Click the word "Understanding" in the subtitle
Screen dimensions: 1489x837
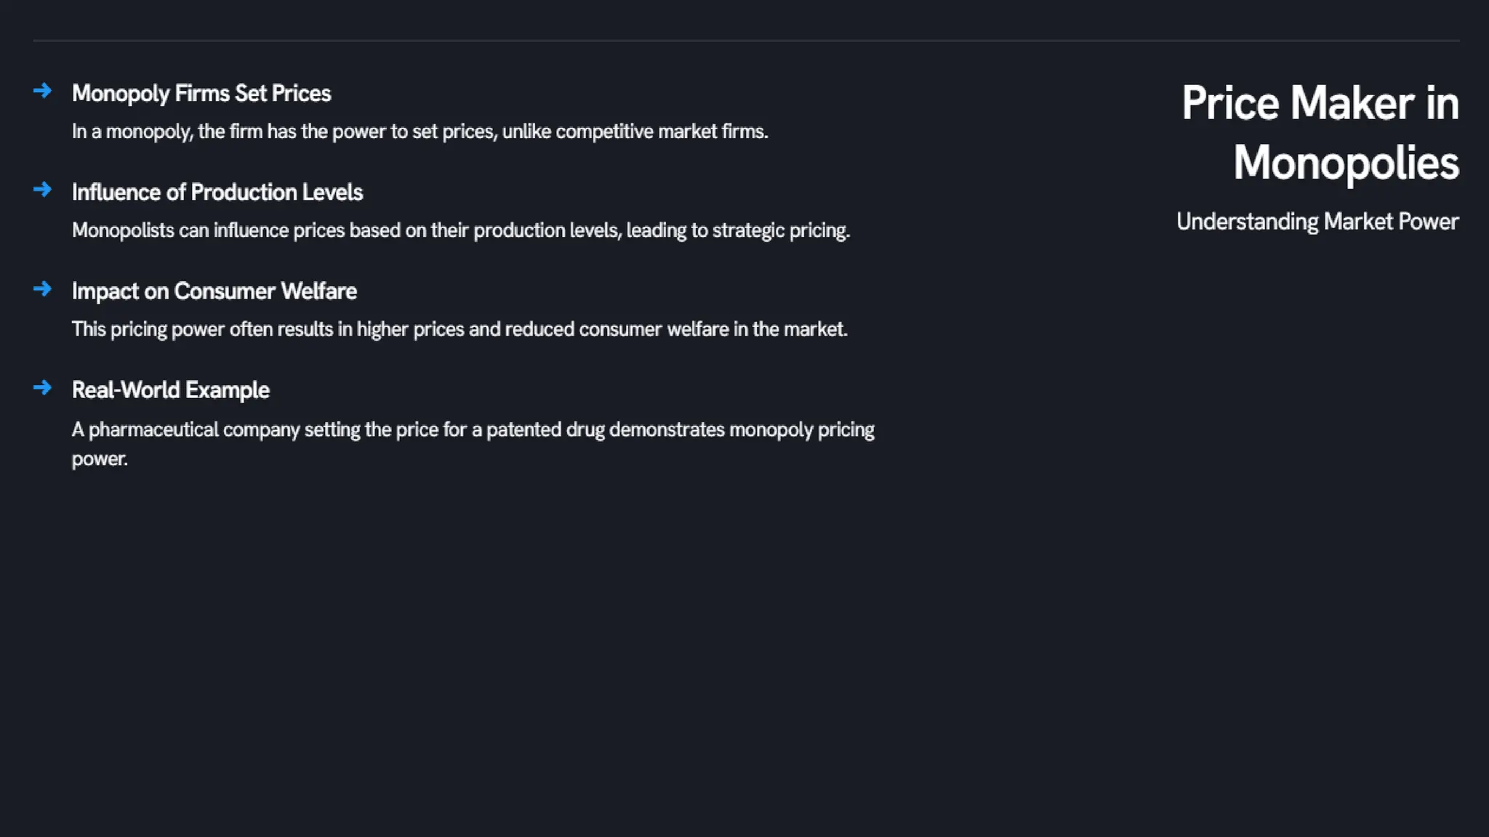[x=1247, y=222]
